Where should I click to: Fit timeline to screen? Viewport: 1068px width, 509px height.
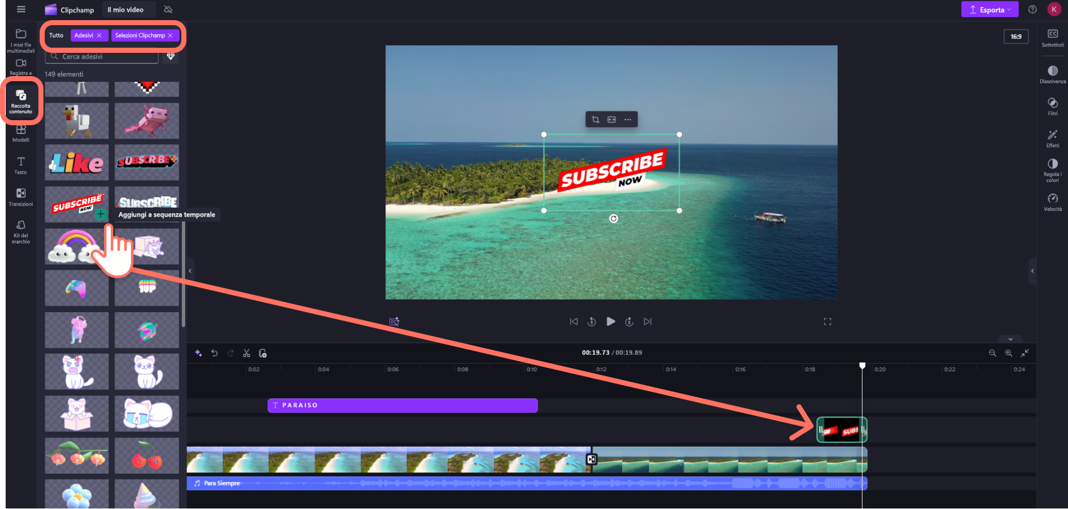1025,353
